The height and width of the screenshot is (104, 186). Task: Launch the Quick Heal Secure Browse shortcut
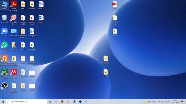[5, 74]
